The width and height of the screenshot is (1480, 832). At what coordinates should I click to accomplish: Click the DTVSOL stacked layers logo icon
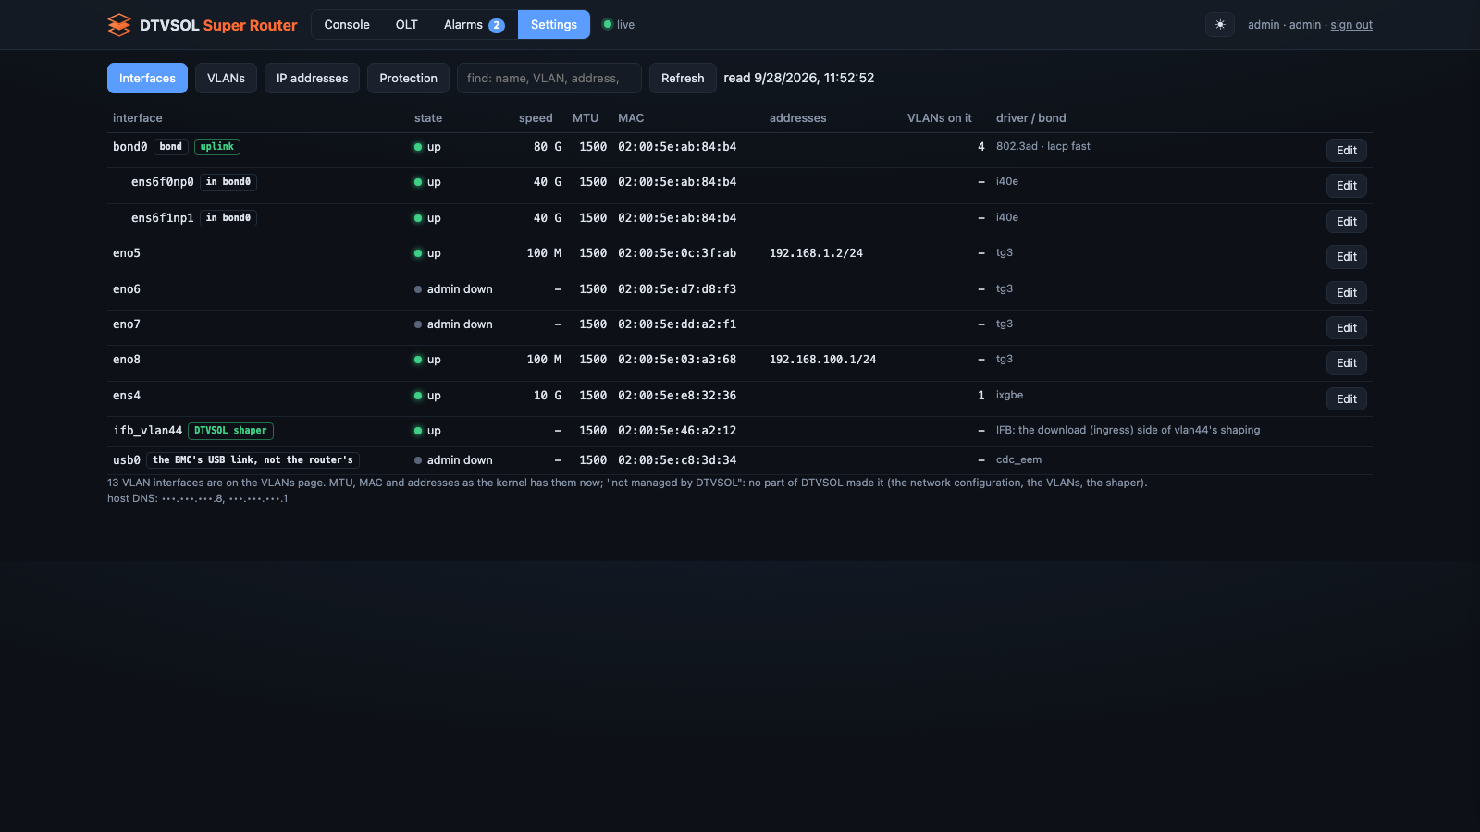(119, 25)
